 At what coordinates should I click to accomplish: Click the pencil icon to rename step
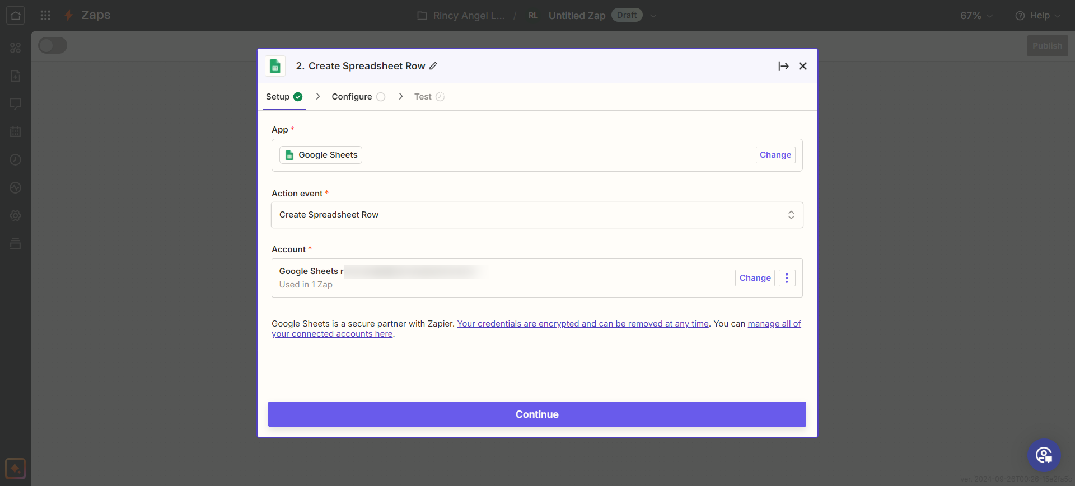433,66
